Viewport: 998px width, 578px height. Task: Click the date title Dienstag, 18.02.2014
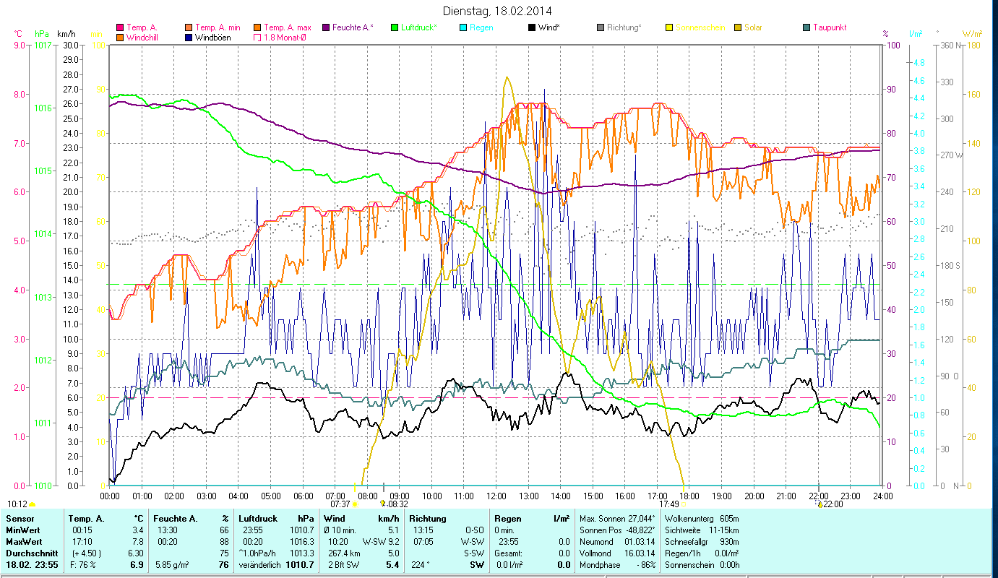tap(499, 11)
